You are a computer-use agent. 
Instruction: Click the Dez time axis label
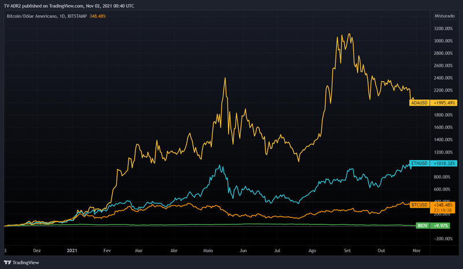37,250
